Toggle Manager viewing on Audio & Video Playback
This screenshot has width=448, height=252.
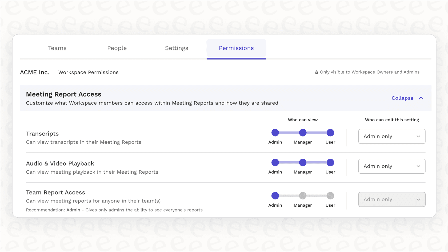point(303,162)
